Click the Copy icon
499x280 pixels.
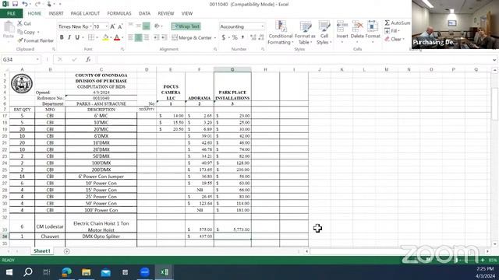pos(20,32)
